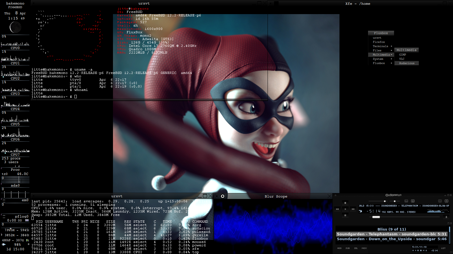Expand the Fluxbox submenu at bottom of menu
453x254 pixels.
point(381,63)
